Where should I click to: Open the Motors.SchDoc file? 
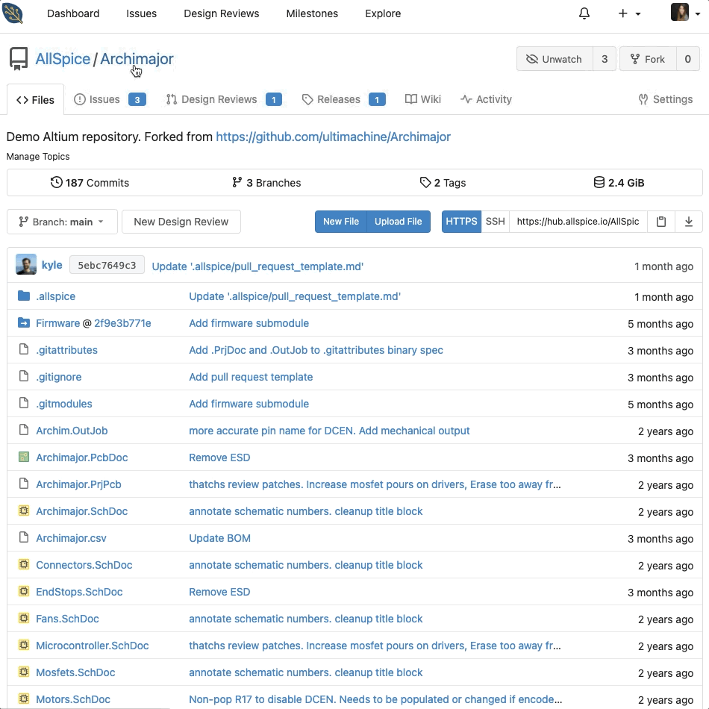click(73, 699)
